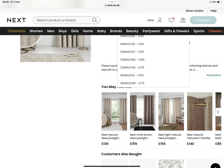This screenshot has width=224, height=168.
Task: Open the Baby menu
Action: click(x=101, y=31)
